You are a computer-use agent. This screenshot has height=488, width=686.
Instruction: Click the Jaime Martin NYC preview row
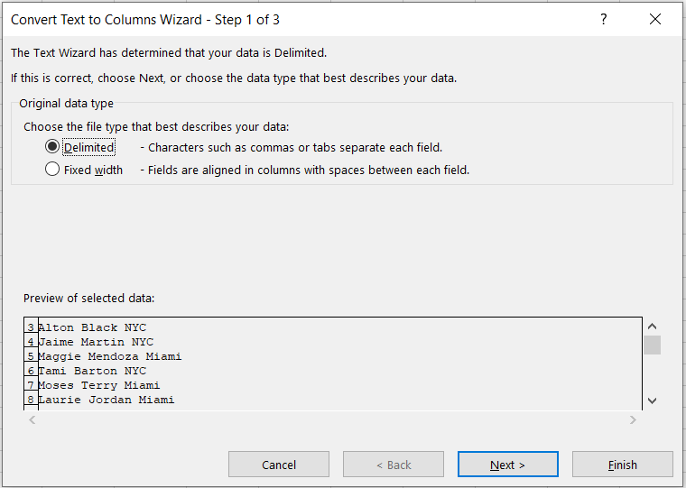(x=96, y=342)
